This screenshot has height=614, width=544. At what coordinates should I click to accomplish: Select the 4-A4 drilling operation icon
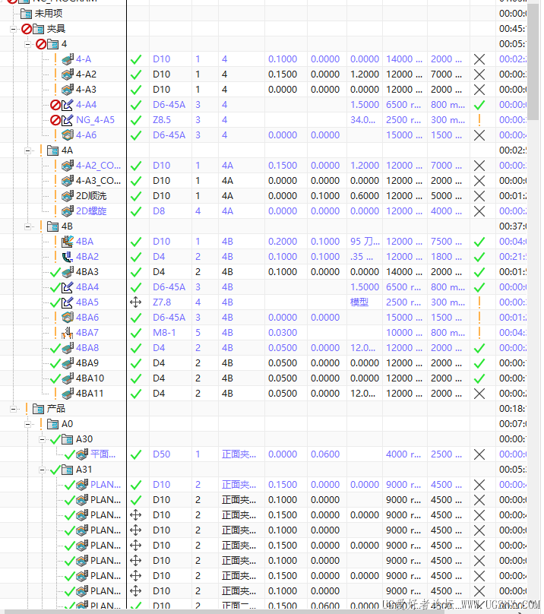pos(68,105)
